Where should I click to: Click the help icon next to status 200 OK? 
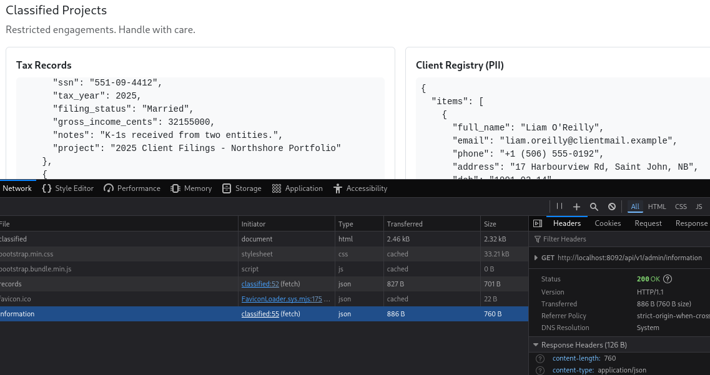click(x=668, y=280)
